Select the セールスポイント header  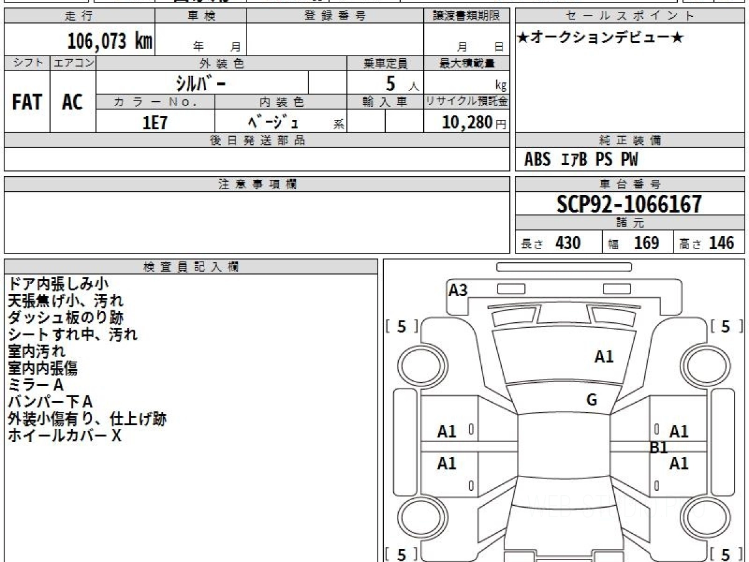click(630, 16)
